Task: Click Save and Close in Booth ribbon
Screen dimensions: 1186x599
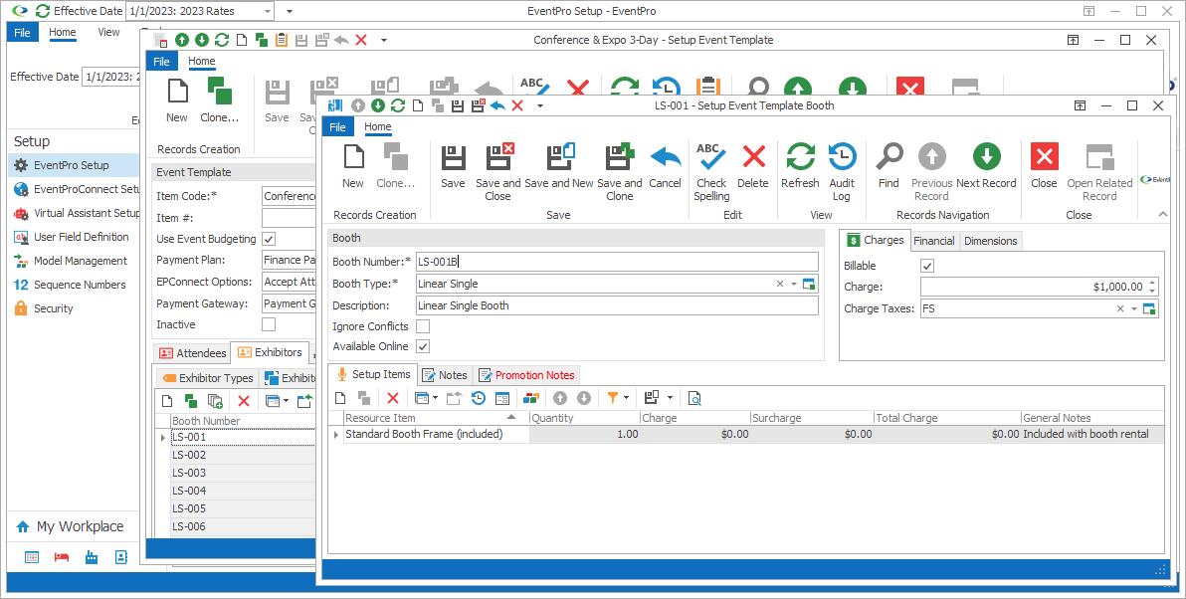Action: pos(497,172)
